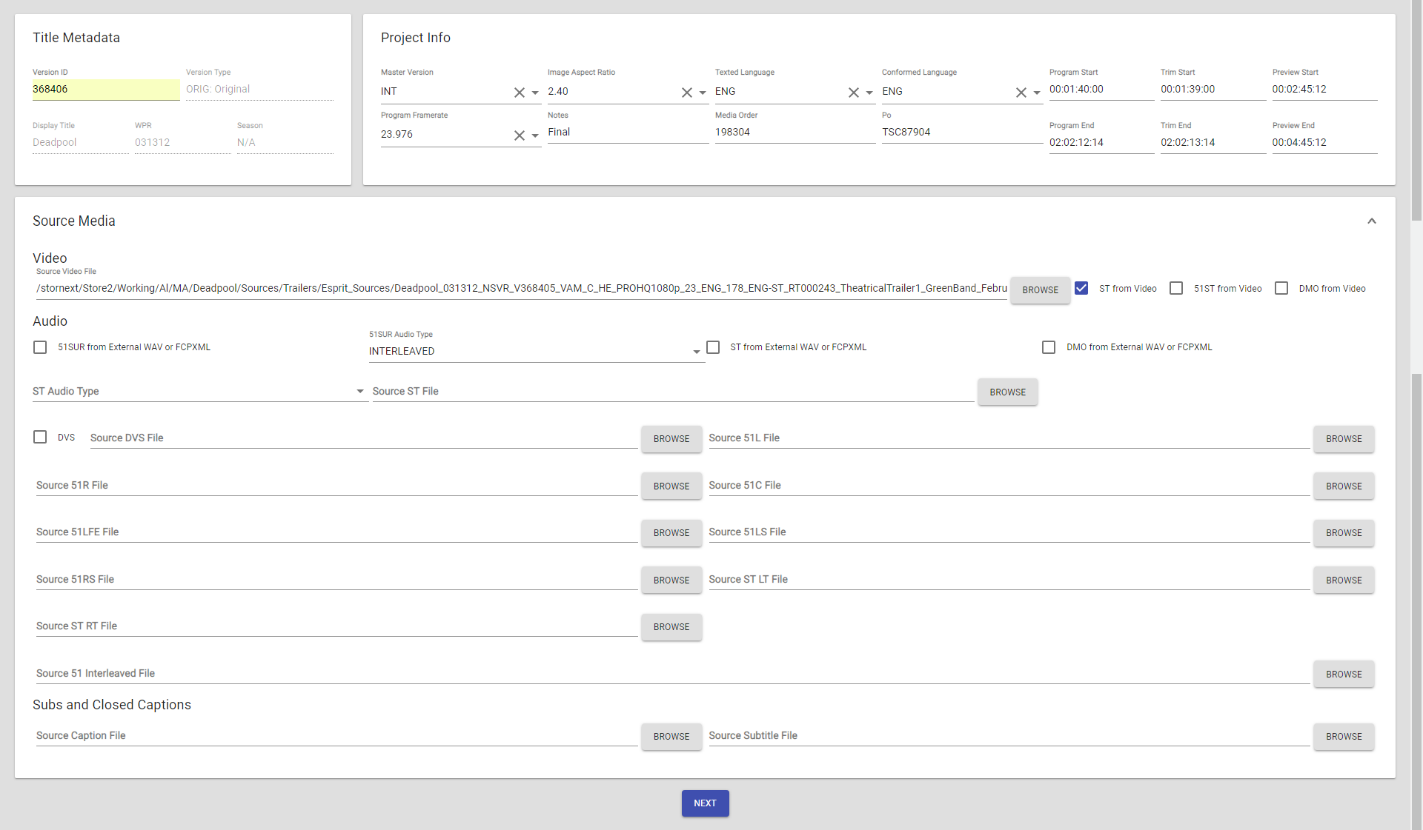Clear the Image Aspect Ratio value
The height and width of the screenshot is (830, 1423).
point(686,93)
